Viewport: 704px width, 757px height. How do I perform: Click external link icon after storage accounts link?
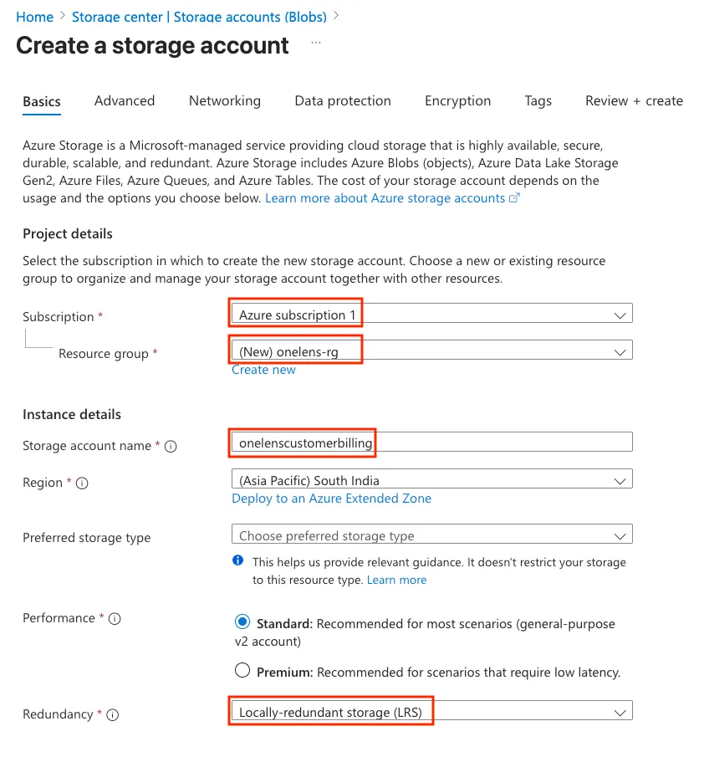pos(515,198)
